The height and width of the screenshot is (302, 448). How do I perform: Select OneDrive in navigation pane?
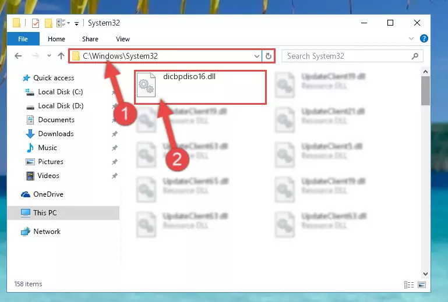48,194
